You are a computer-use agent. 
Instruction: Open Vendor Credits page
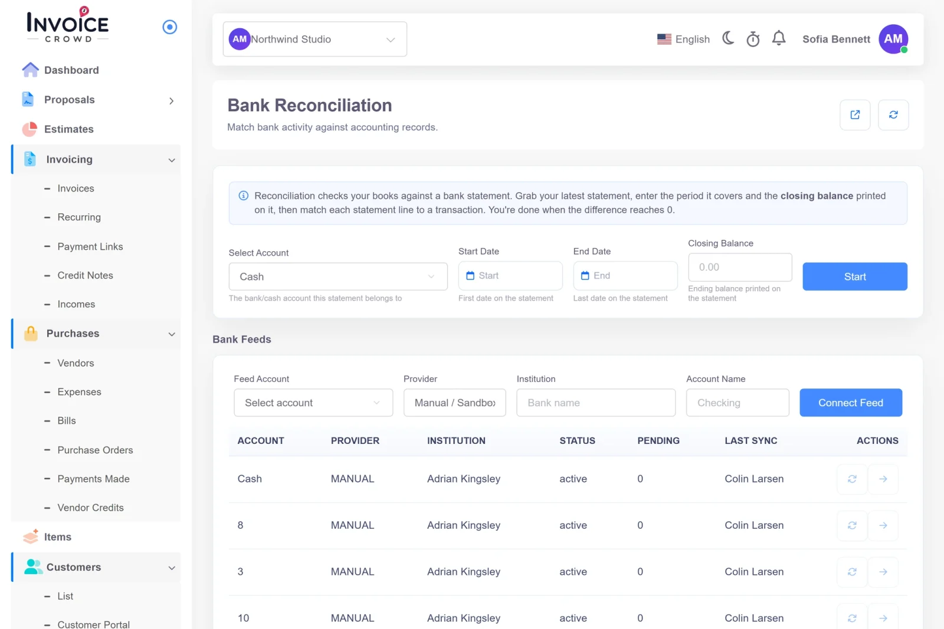click(90, 508)
